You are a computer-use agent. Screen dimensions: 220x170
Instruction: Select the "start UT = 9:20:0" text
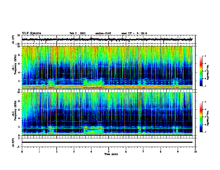click(x=134, y=33)
